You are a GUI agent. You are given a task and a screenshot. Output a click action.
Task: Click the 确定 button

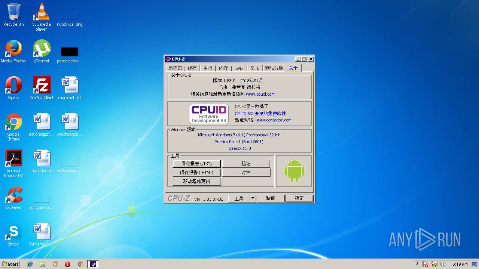pos(299,198)
